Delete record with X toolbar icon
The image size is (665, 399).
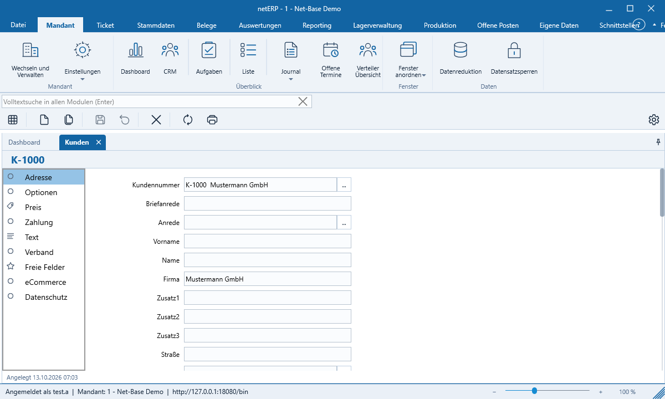coord(156,120)
